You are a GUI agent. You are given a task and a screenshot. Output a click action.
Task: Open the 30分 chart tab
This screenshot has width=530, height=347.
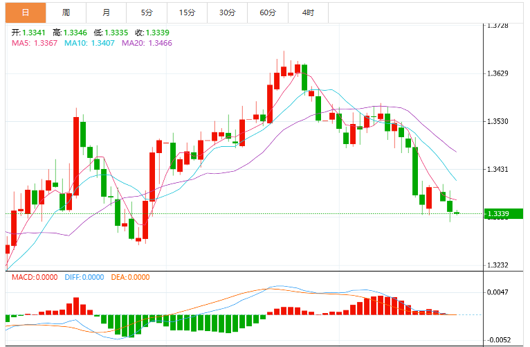[x=227, y=13]
